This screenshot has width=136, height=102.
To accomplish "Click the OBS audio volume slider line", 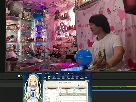I will pyautogui.click(x=114, y=90).
